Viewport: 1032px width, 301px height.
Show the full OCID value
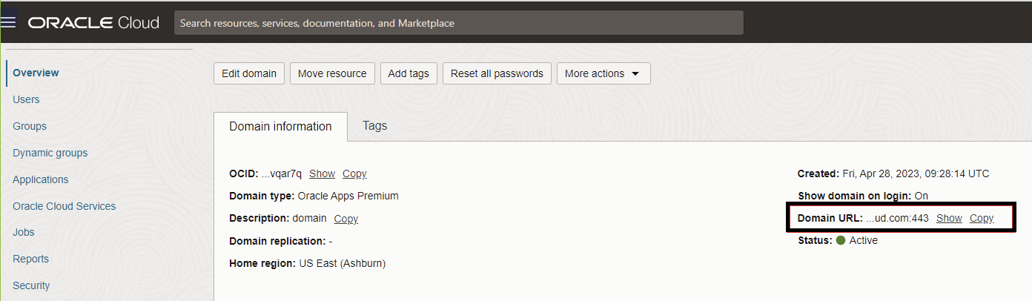click(x=322, y=173)
